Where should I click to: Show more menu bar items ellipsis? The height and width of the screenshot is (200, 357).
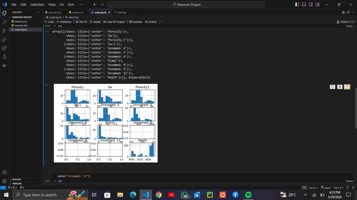click(x=81, y=5)
